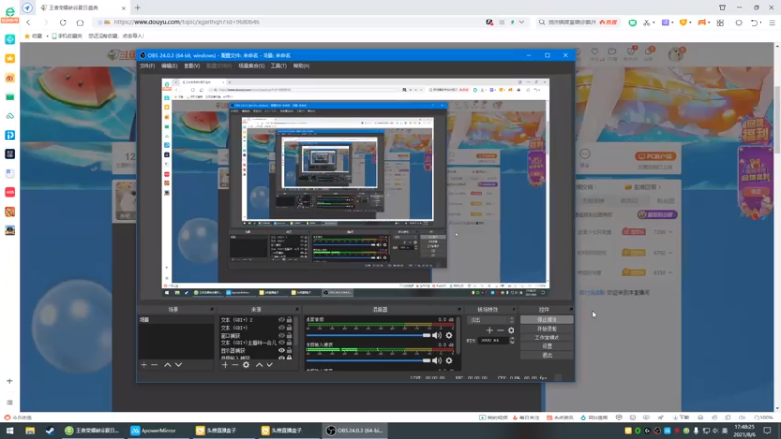
Task: Click the 设置 button in controls
Action: [x=547, y=345]
